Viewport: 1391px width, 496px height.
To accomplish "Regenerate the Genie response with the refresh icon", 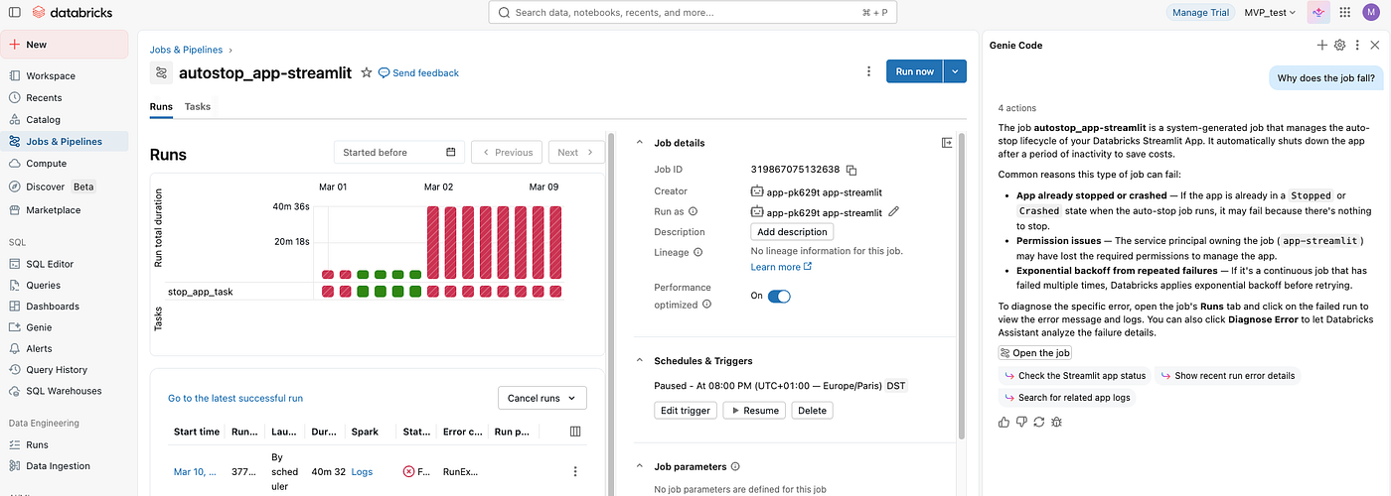I will click(x=1039, y=422).
